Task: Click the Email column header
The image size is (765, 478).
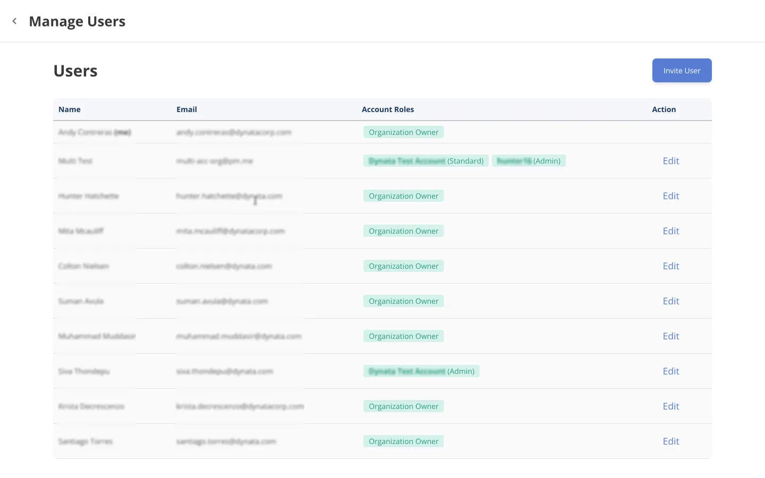Action: tap(186, 109)
